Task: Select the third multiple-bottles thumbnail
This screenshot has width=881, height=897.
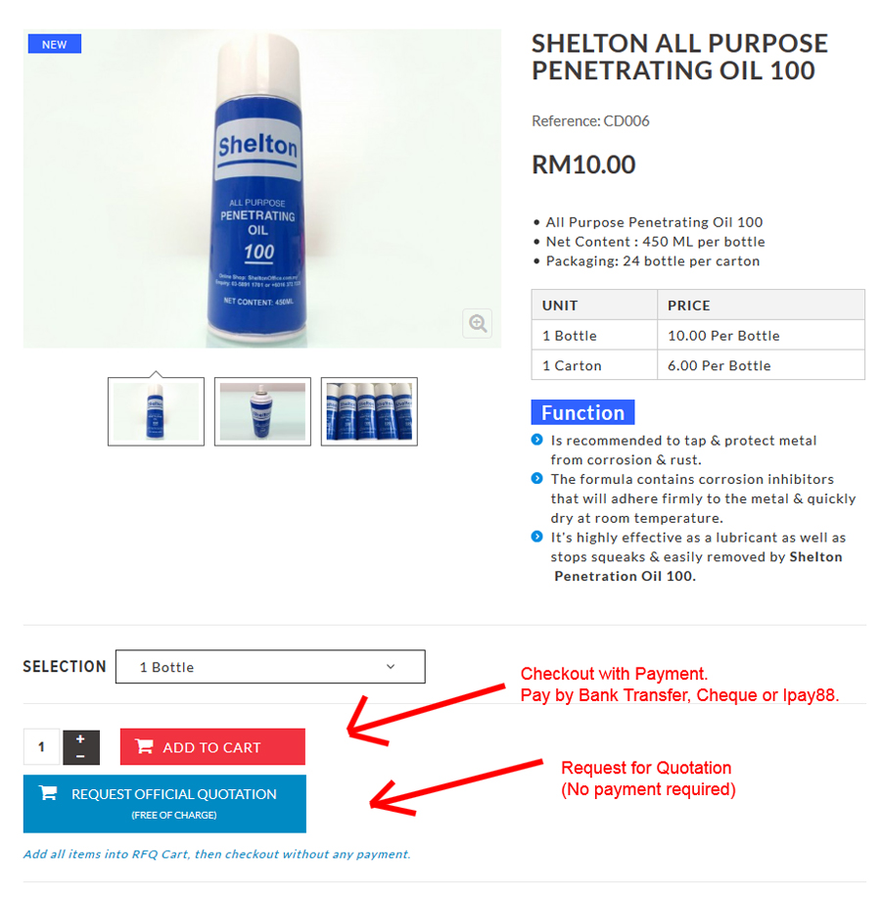Action: (369, 411)
